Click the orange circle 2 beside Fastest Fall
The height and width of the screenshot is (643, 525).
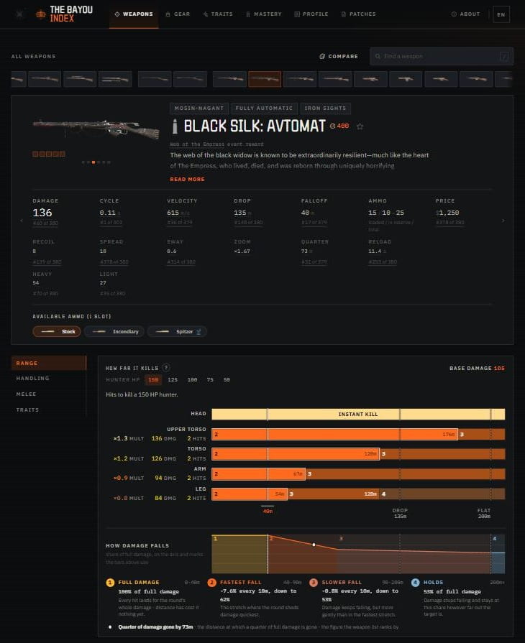(x=212, y=583)
